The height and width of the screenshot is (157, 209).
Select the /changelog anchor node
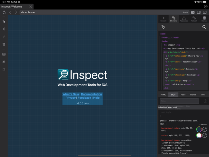184,56
